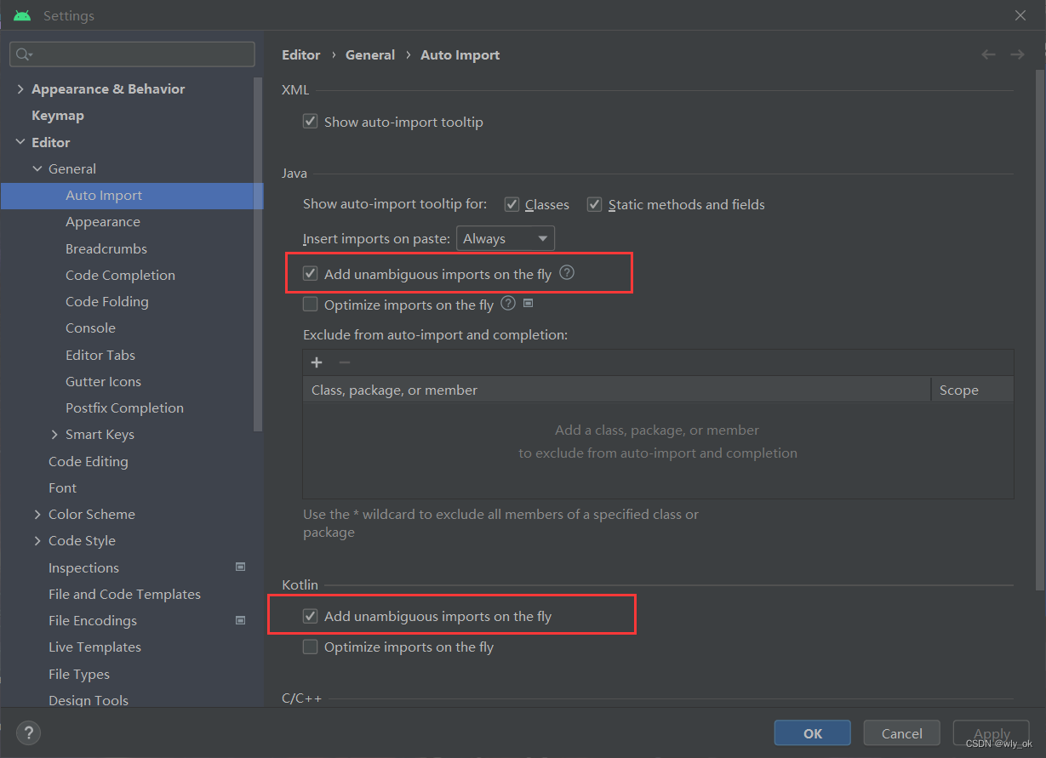Close the Settings dialog window
The height and width of the screenshot is (758, 1046).
pyautogui.click(x=1020, y=15)
